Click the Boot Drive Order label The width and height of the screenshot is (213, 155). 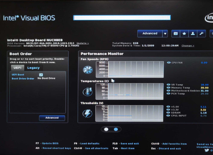[23, 79]
